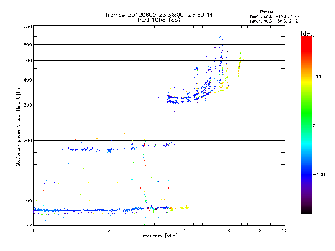Click the phase colorbar gradient
This screenshot has width=335, height=251.
tap(307, 125)
